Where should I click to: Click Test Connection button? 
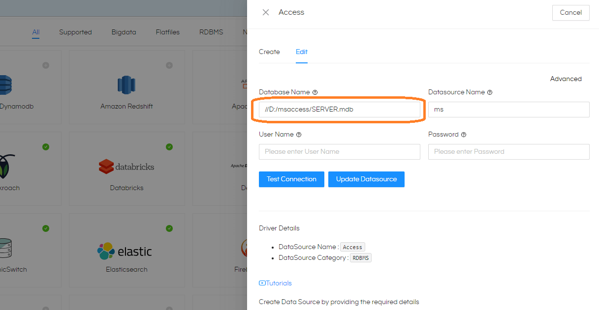click(291, 179)
